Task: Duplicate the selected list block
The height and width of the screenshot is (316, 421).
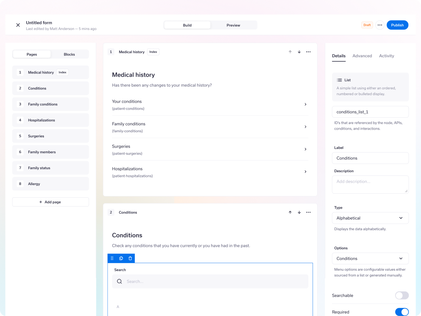Action: point(121,258)
